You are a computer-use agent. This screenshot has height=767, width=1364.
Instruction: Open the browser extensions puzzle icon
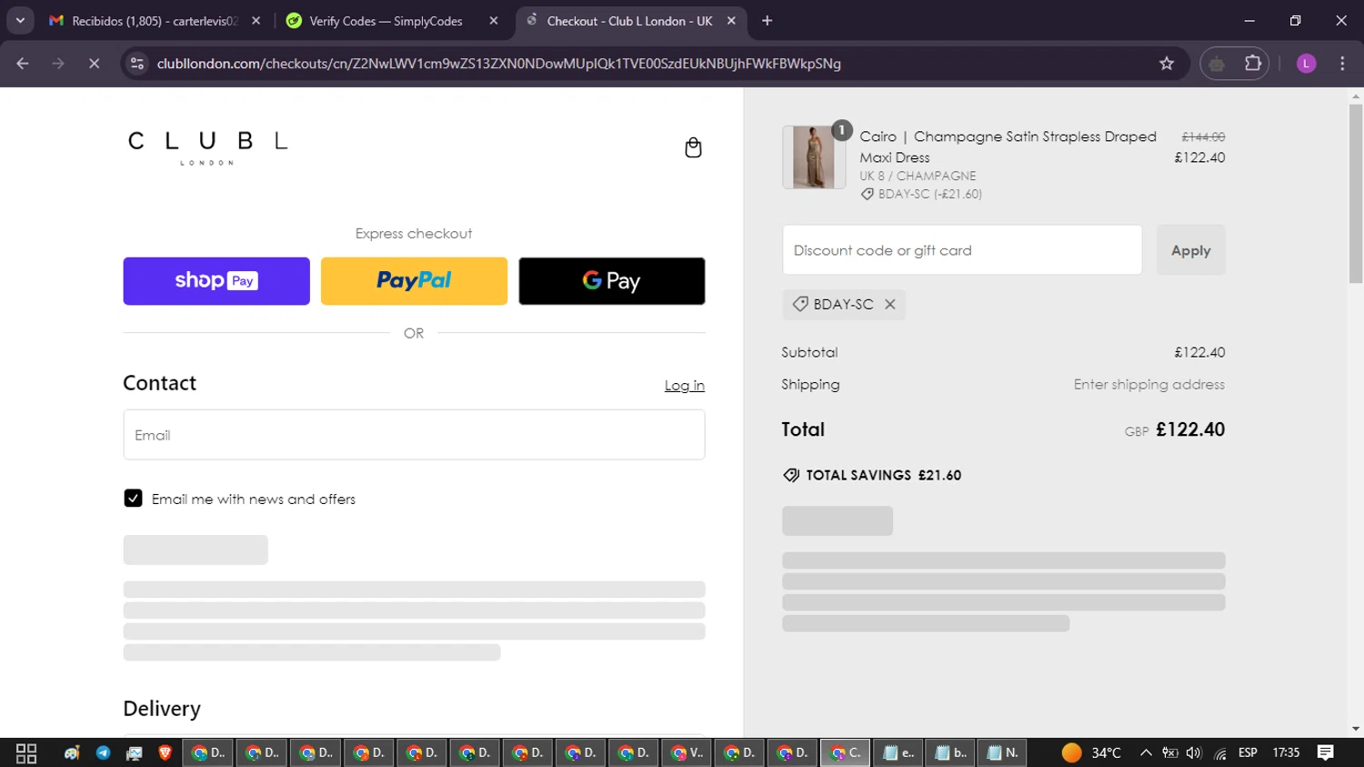point(1253,64)
